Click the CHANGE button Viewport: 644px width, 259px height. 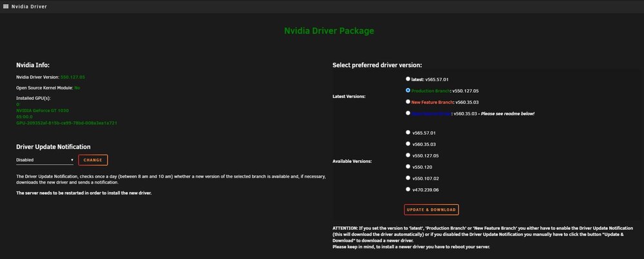[x=93, y=160]
